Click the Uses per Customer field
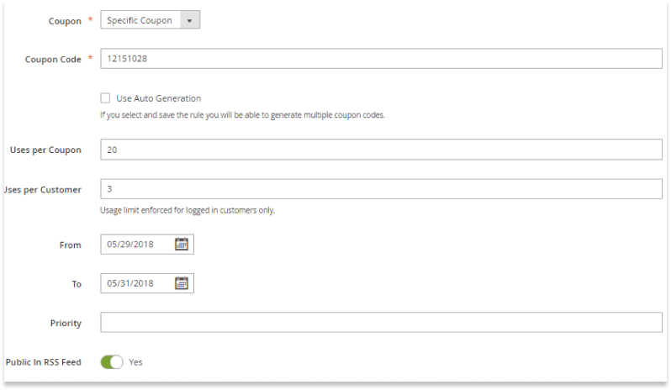The image size is (671, 390). tap(381, 189)
